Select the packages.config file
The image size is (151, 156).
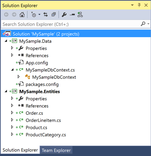pyautogui.click(x=42, y=84)
